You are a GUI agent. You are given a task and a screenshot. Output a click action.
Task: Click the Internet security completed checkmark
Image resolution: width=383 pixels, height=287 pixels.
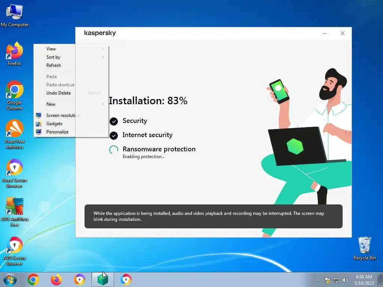tap(114, 135)
